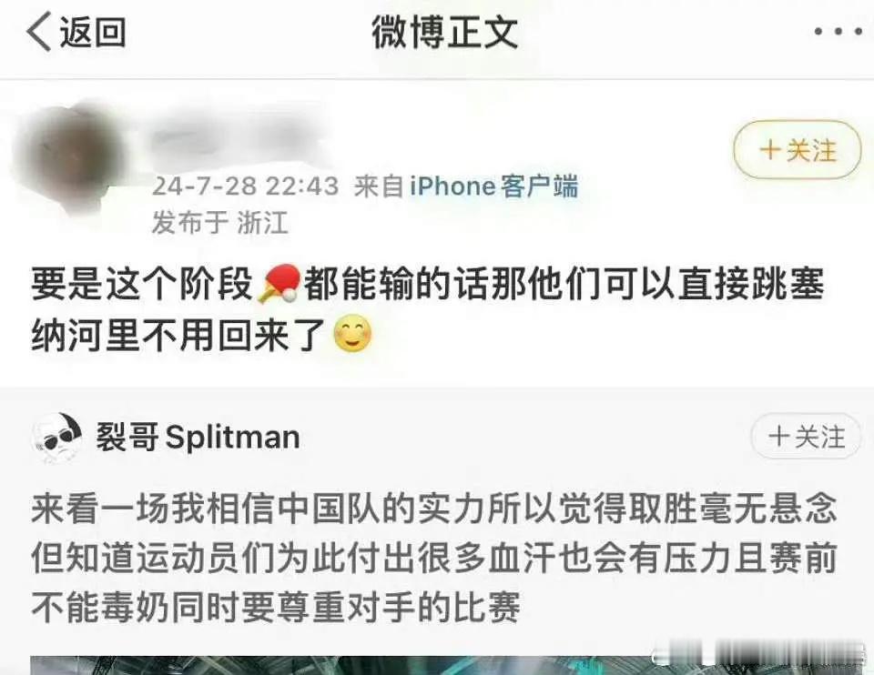The image size is (874, 675).
Task: Follow 裂哥 Splitman with 十关注 button
Action: tap(806, 436)
